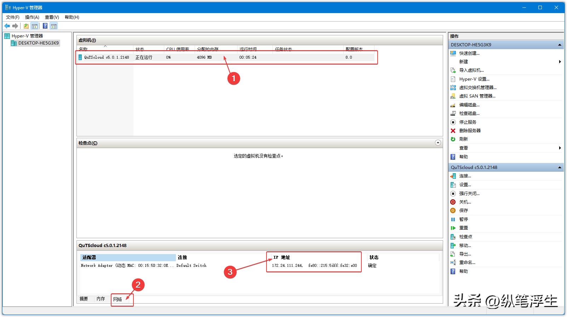Click 连接 to connect to the VM
This screenshot has width=567, height=317.
coord(465,176)
